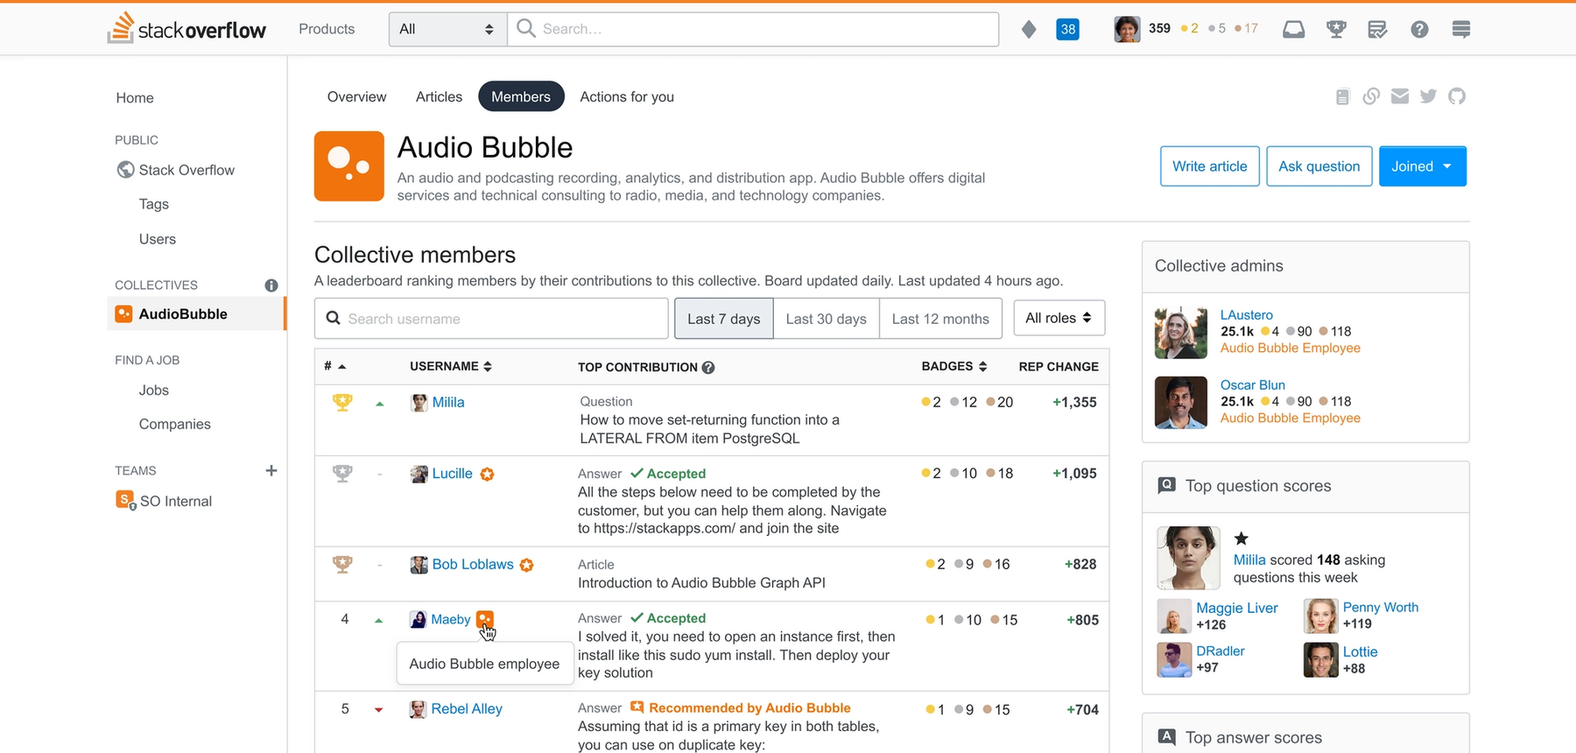This screenshot has height=753, width=1576.
Task: Sort by the Username column
Action: [x=451, y=366]
